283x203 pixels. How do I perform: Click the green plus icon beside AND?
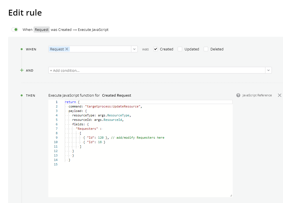(22, 70)
